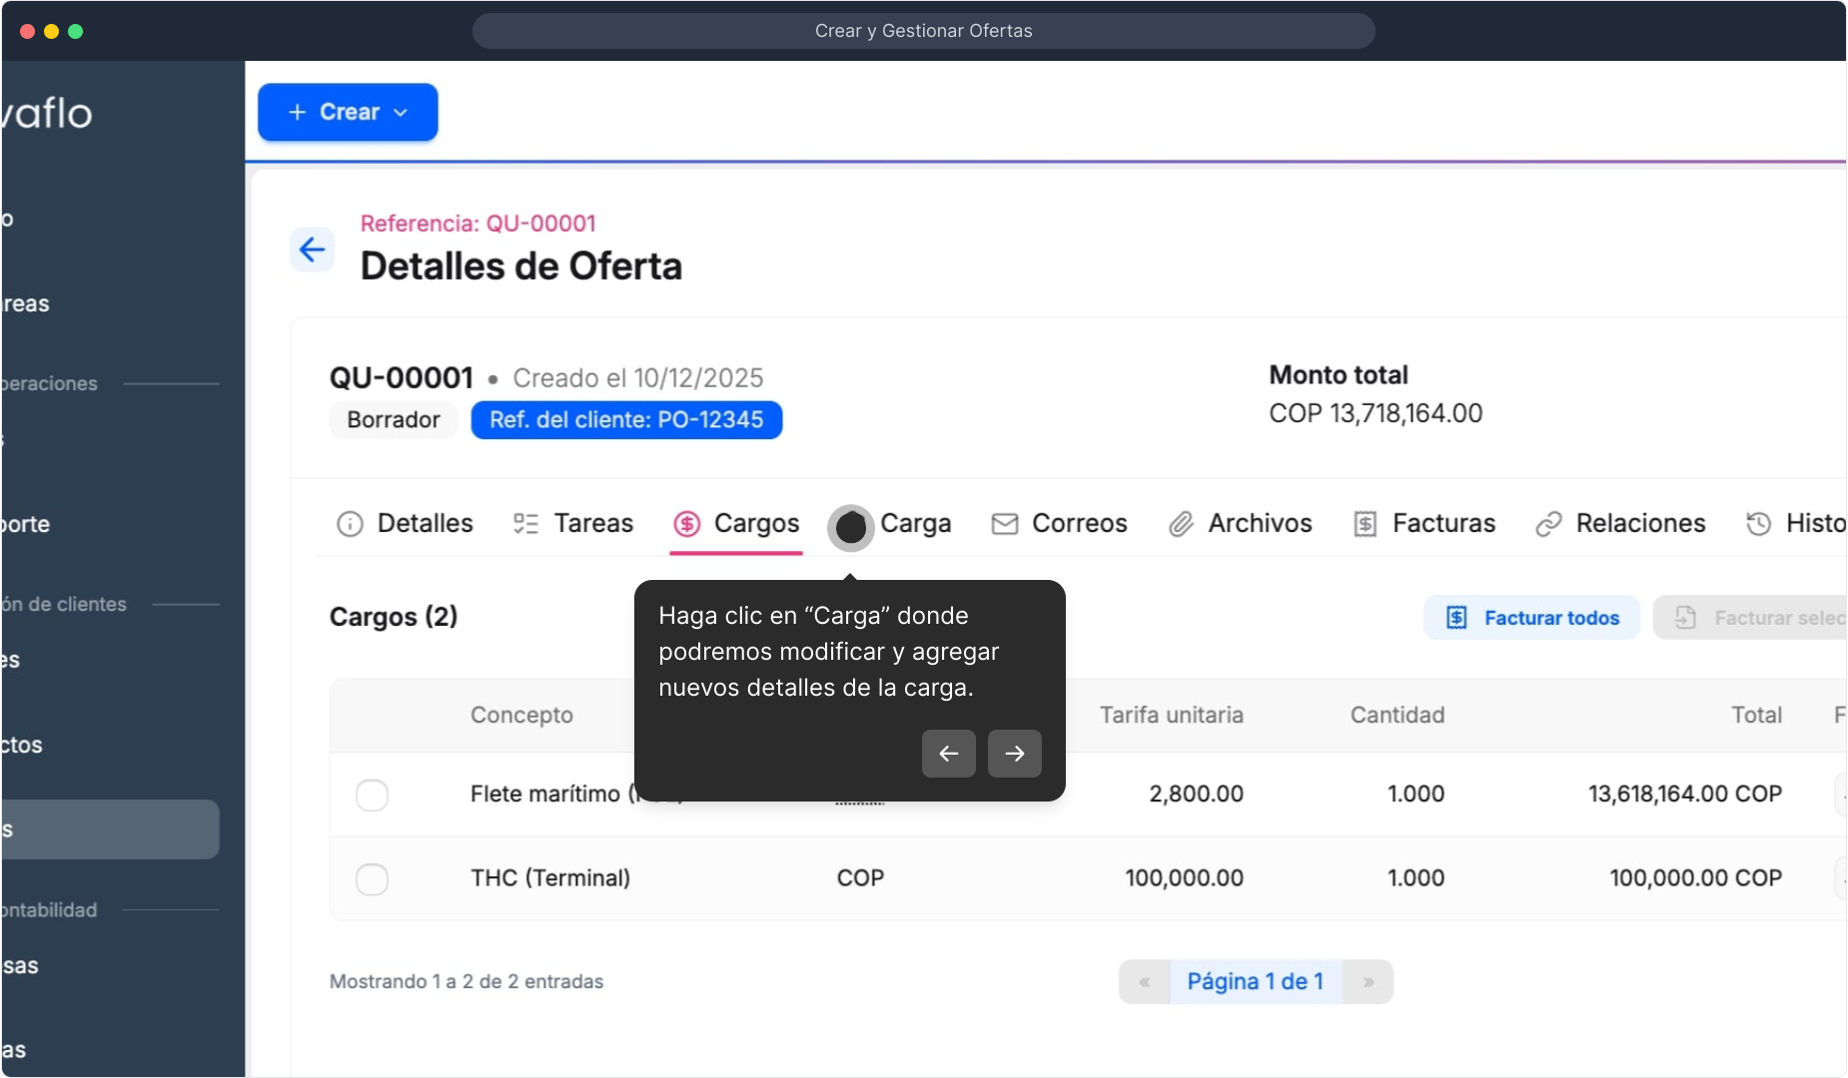
Task: Click the client reference PO-12345 badge
Action: tap(626, 420)
